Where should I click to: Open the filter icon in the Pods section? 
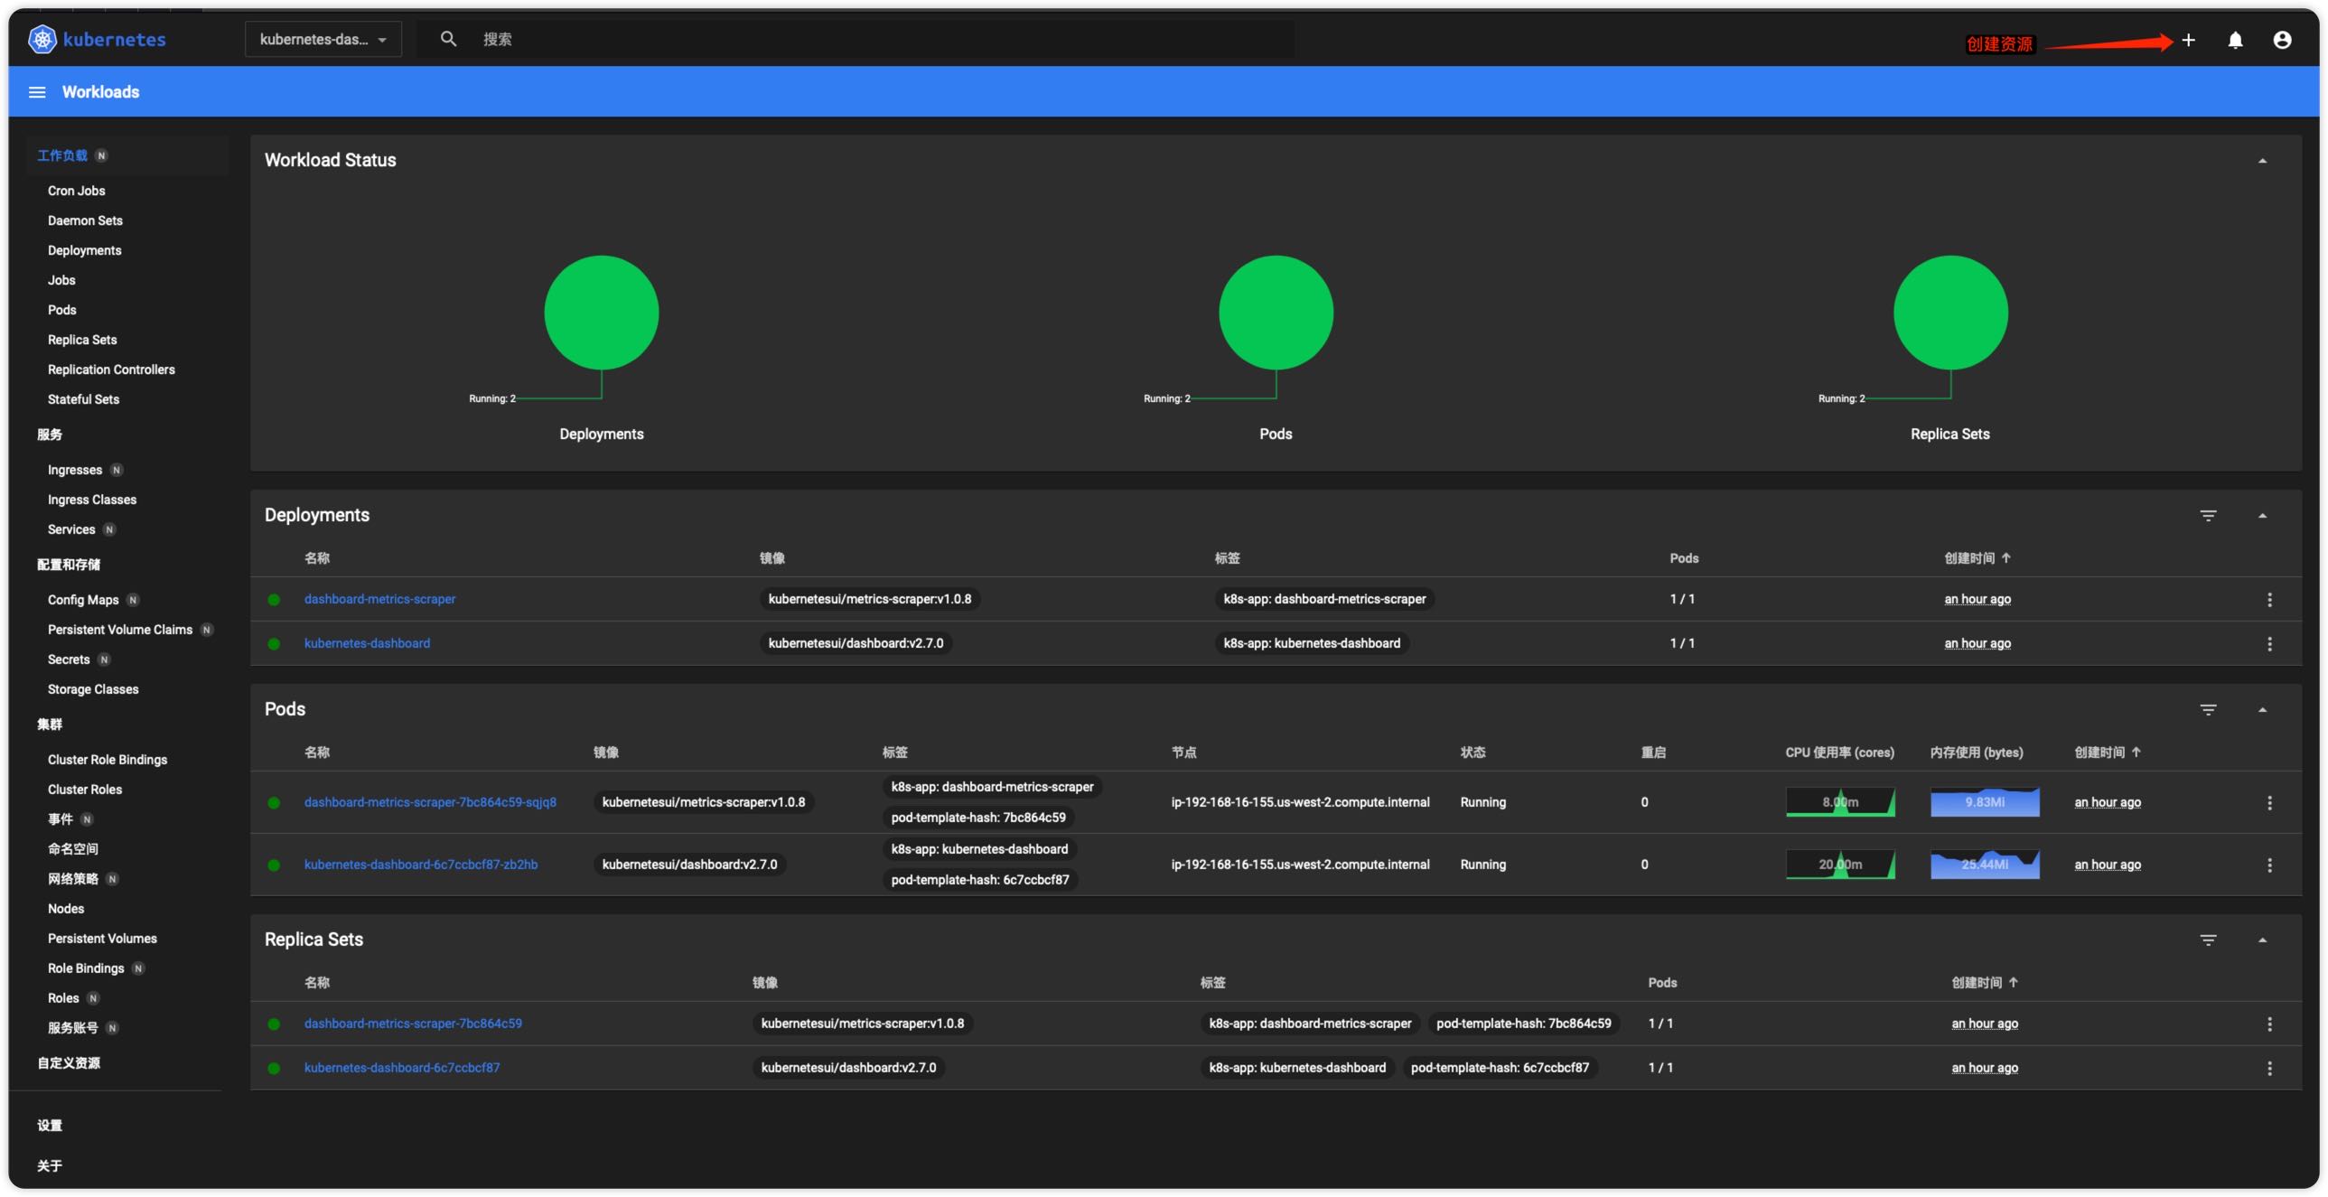tap(2209, 709)
